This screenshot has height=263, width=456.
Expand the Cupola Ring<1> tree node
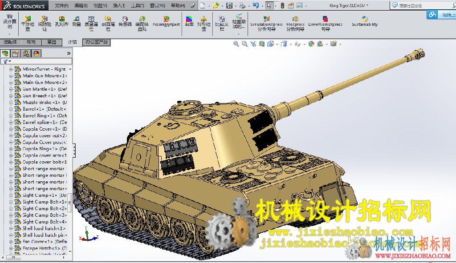[11, 149]
